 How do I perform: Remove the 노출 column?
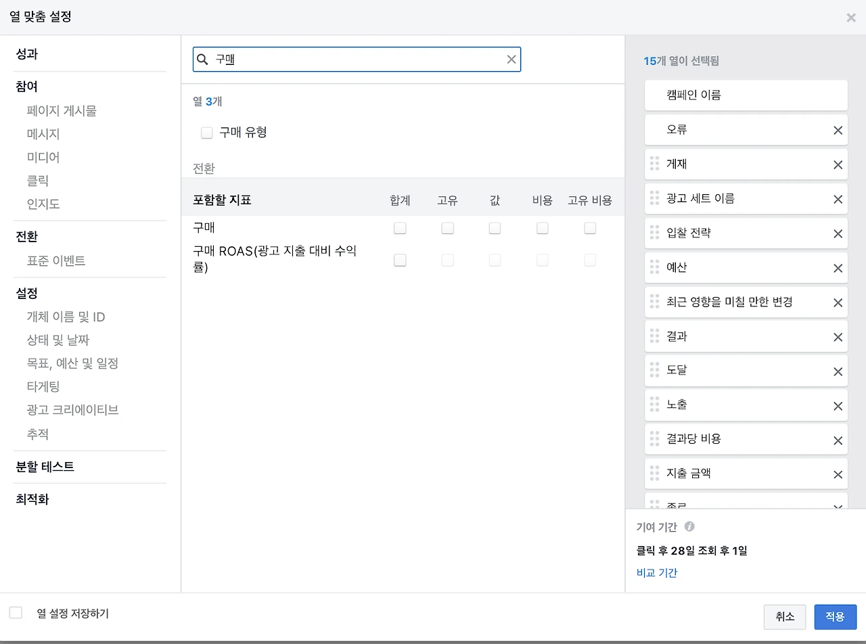[x=838, y=406]
